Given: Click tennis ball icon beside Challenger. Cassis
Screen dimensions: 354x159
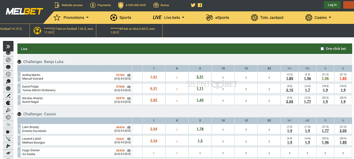Looking at the screenshot, I should 19,114.
